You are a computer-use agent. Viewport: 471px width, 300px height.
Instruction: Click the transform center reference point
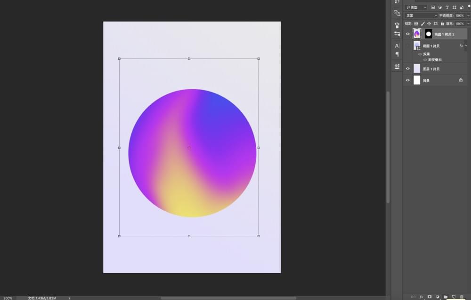(x=189, y=148)
